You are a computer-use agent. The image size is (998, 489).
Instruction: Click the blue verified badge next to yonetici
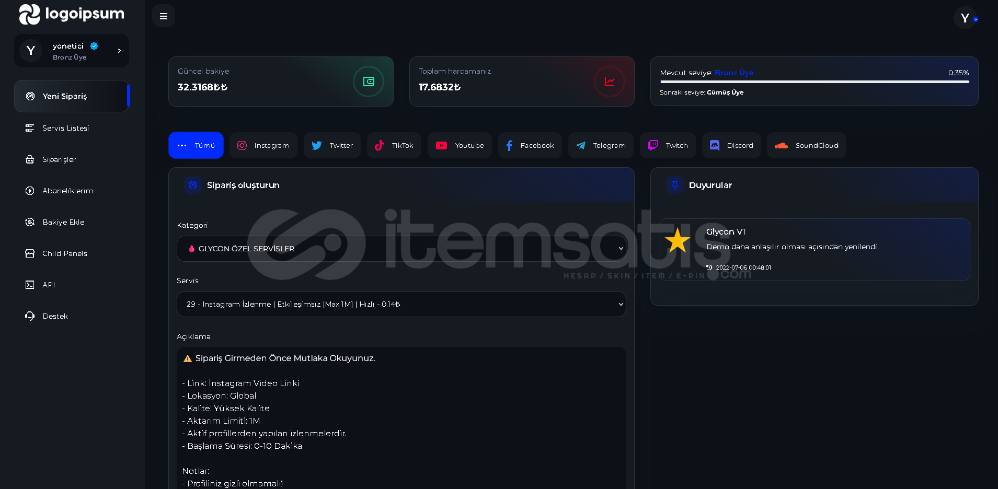pyautogui.click(x=94, y=46)
